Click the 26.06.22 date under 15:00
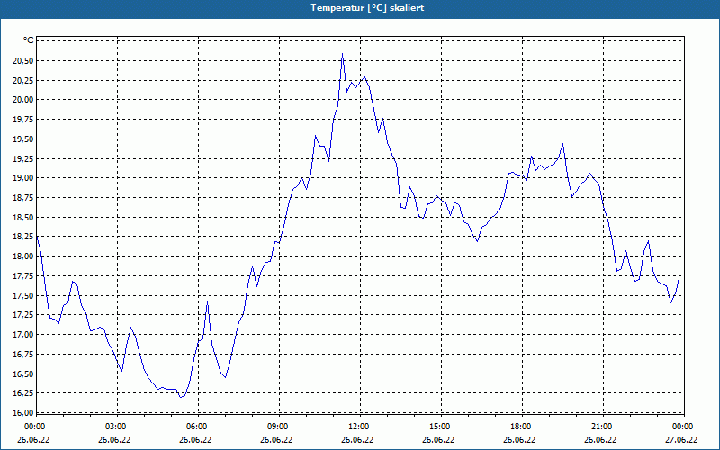The height and width of the screenshot is (450, 720). [438, 439]
